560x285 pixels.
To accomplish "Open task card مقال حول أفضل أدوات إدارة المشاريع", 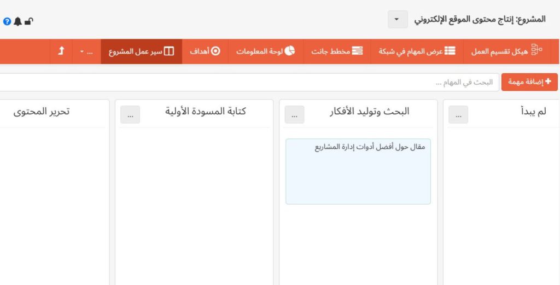I will [358, 171].
